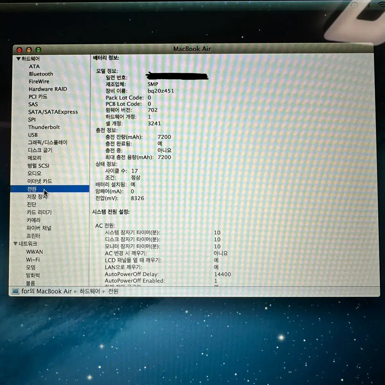
Task: Click the computer icon in the path bar
Action: click(15, 291)
